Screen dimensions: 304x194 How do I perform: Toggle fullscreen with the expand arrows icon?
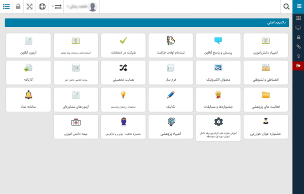29,7
